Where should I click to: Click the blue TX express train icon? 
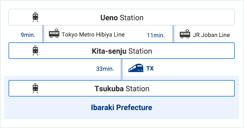[x=136, y=68]
